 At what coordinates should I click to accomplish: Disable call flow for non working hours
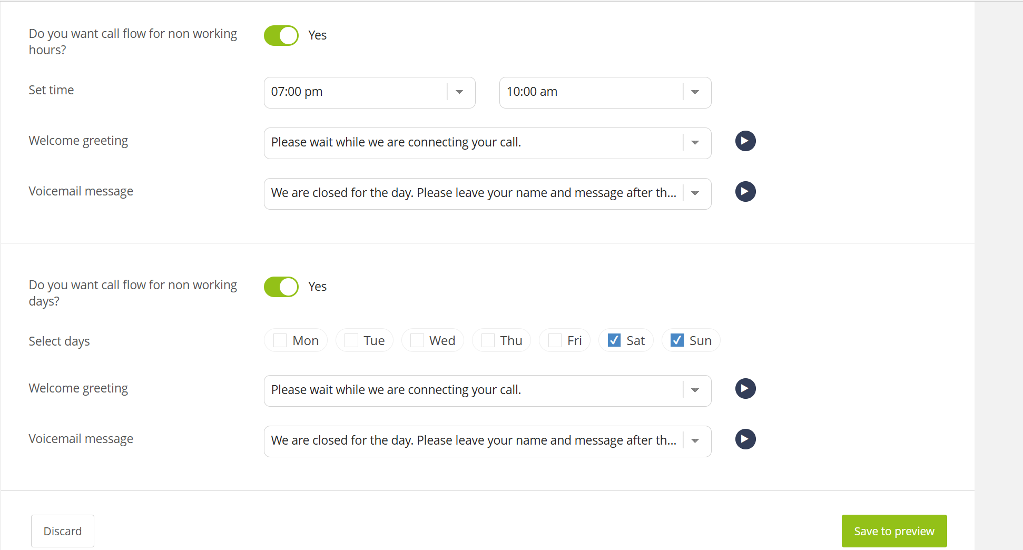[x=281, y=36]
